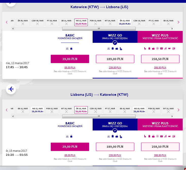
Task: Click credit card refund icon in outbound WIZZ PLUS
Action: coord(161,48)
